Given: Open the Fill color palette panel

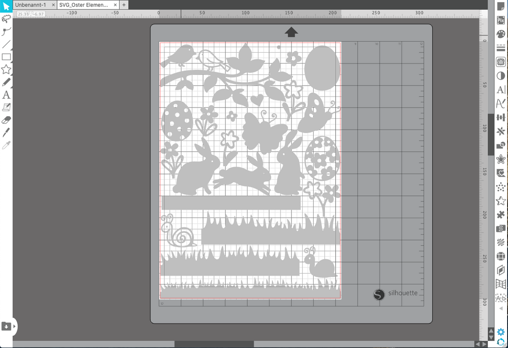Looking at the screenshot, I should [501, 34].
